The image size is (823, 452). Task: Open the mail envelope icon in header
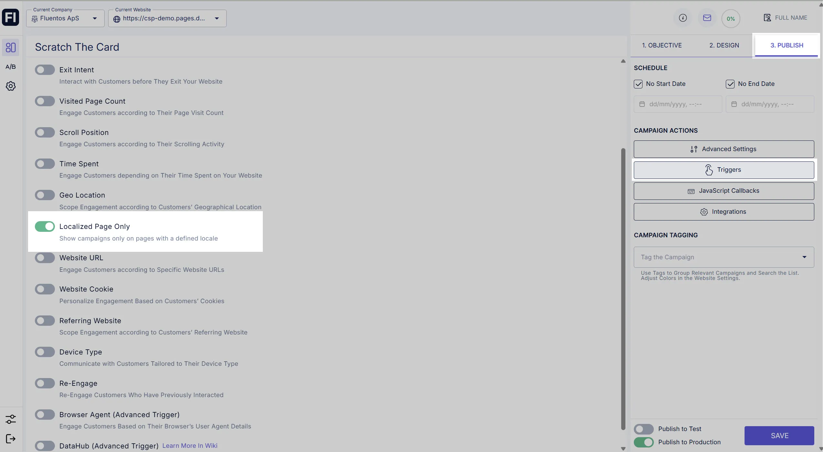pos(707,18)
